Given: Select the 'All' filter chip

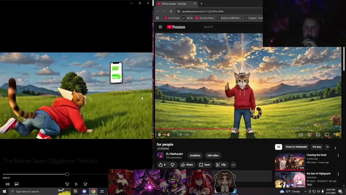Looking at the screenshot, I should tap(278, 147).
